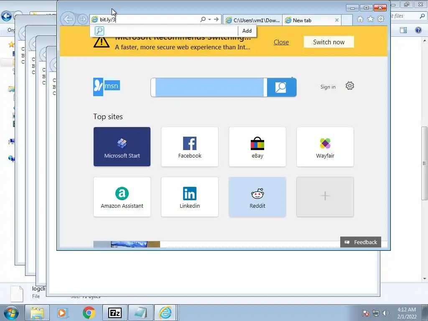Click the Internet Explorer taskbar icon
This screenshot has width=428, height=321.
click(x=166, y=313)
